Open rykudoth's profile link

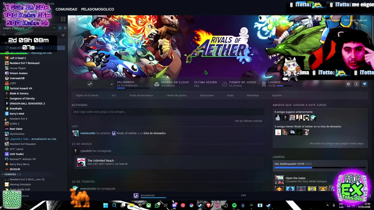(x=86, y=151)
